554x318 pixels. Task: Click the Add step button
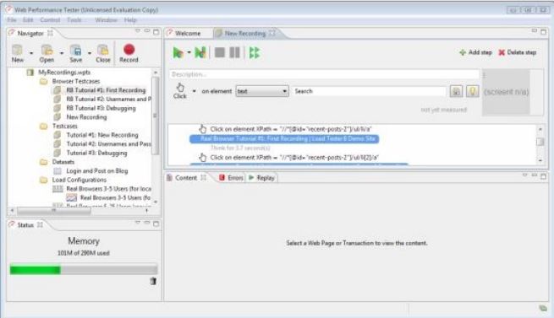[x=475, y=52]
